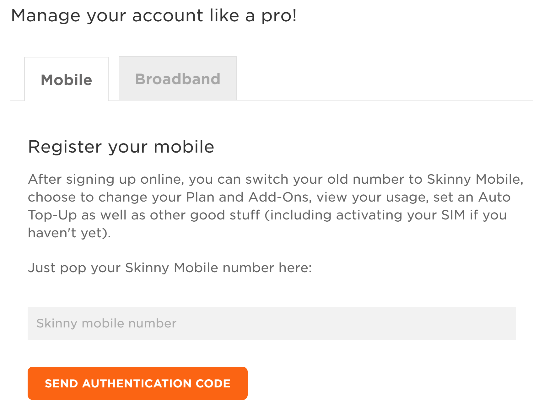533x405 pixels.
Task: Submit number via the orange button
Action: click(x=137, y=383)
